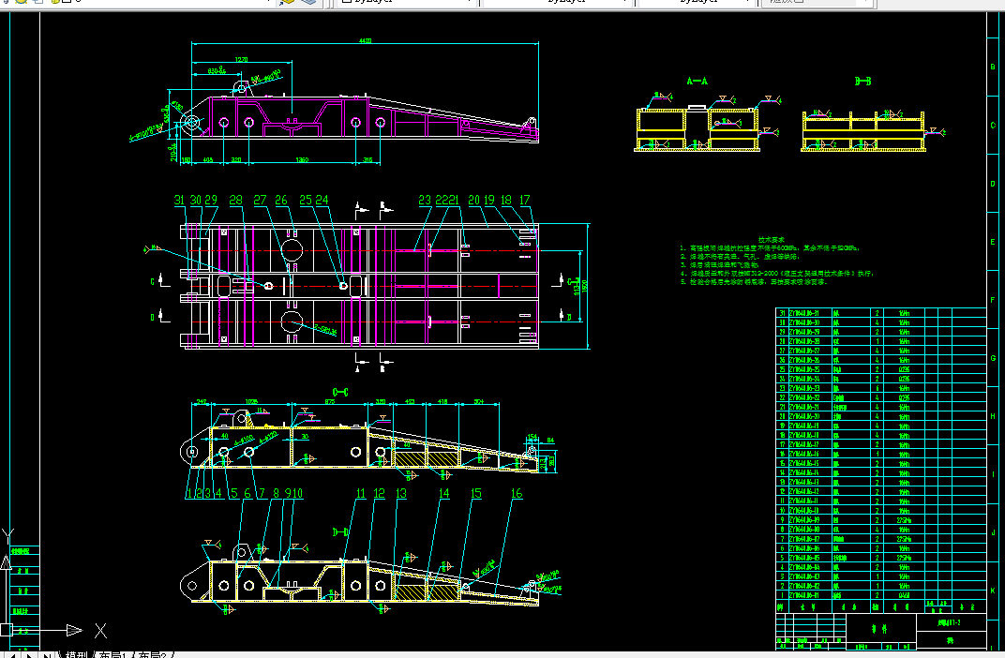
Task: Select part callout number 15
Action: click(x=476, y=493)
